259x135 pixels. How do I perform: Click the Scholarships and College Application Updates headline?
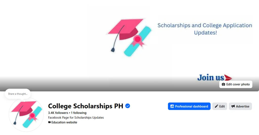pyautogui.click(x=205, y=29)
